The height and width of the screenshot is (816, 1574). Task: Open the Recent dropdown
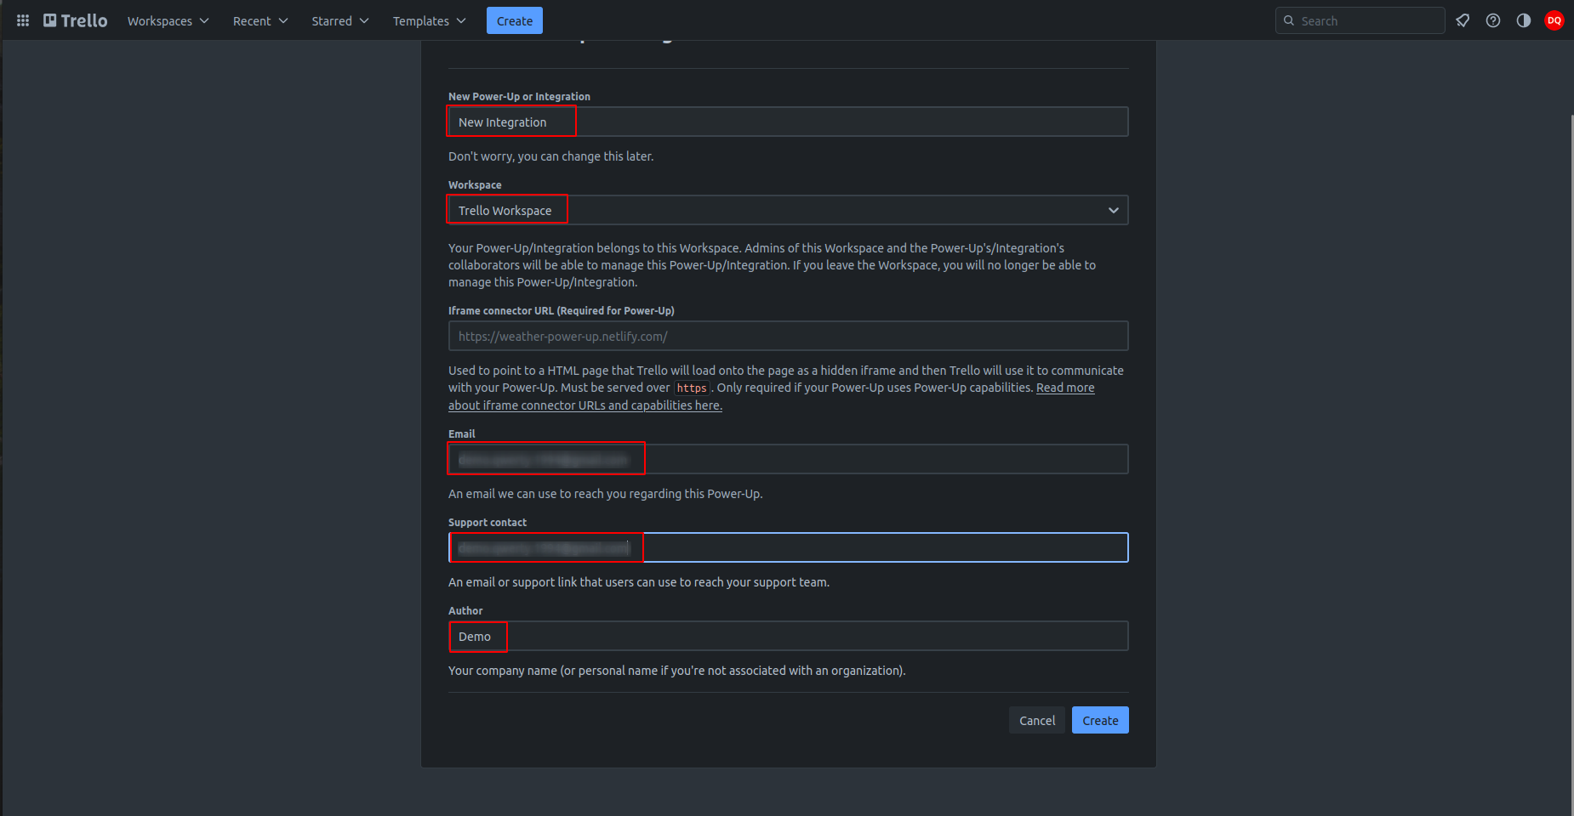point(260,20)
